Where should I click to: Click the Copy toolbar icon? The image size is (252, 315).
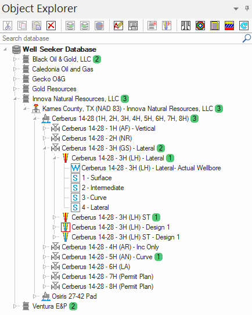click(x=22, y=26)
